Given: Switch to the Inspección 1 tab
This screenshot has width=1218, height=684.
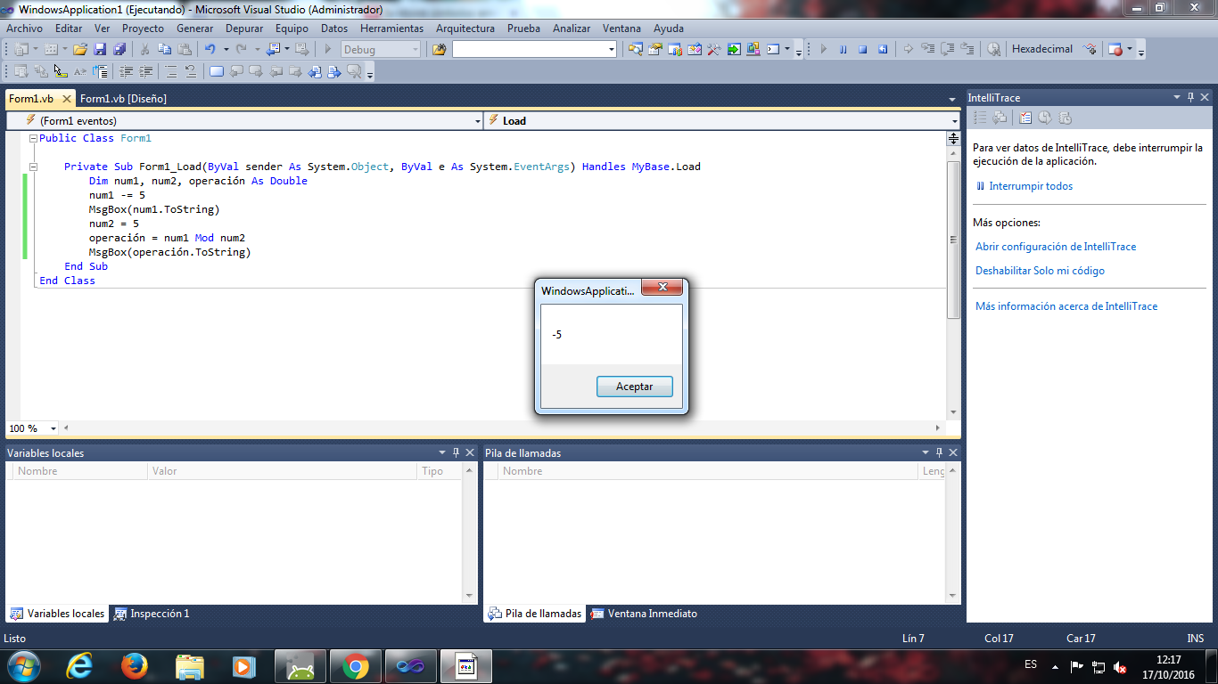Looking at the screenshot, I should [152, 614].
